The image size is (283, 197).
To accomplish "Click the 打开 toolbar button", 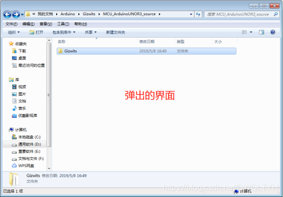I will tap(36, 33).
